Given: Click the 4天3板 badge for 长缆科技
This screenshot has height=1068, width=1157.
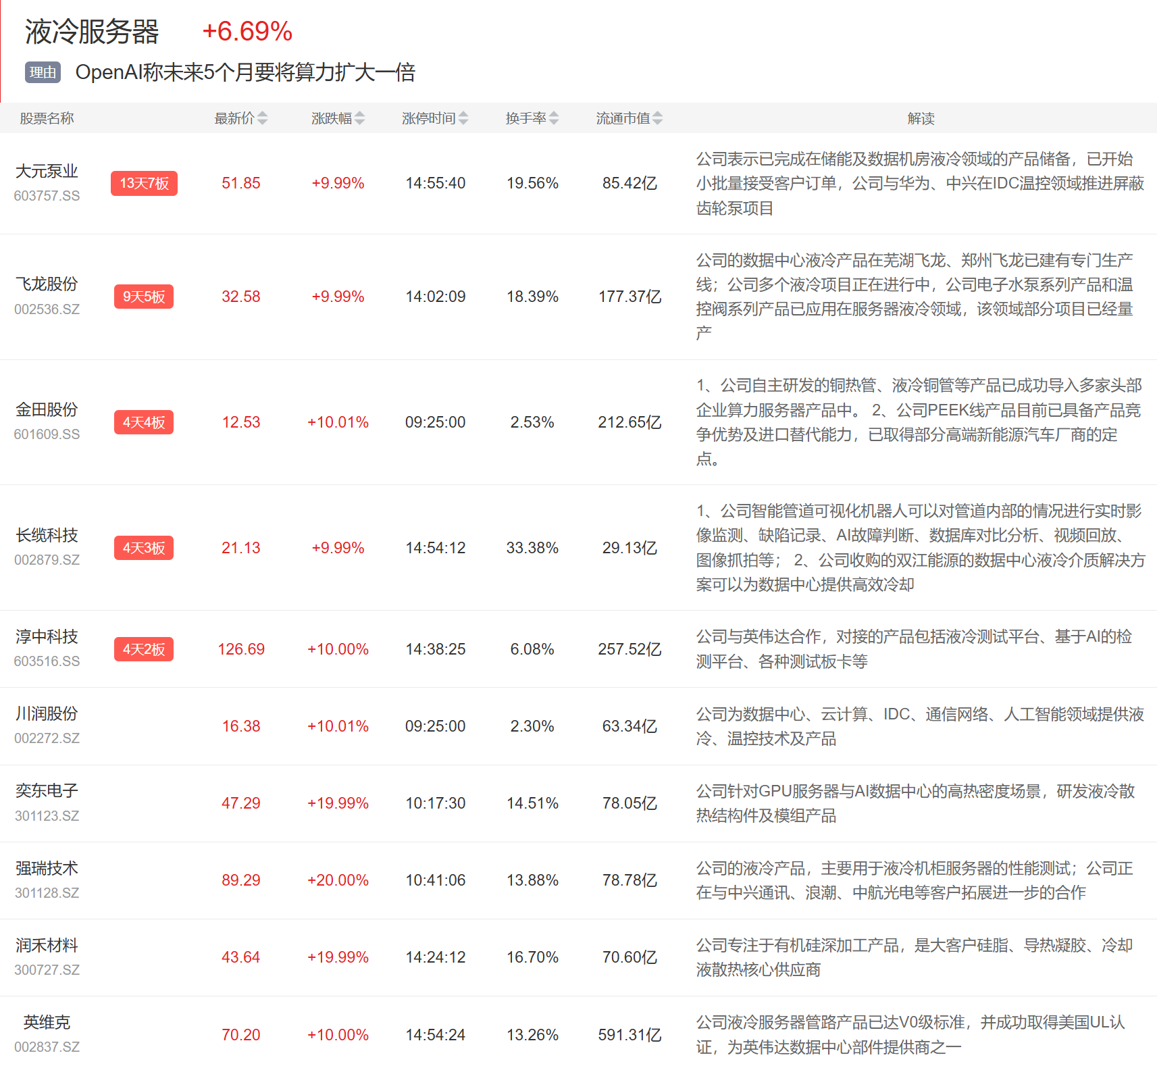Looking at the screenshot, I should (144, 548).
